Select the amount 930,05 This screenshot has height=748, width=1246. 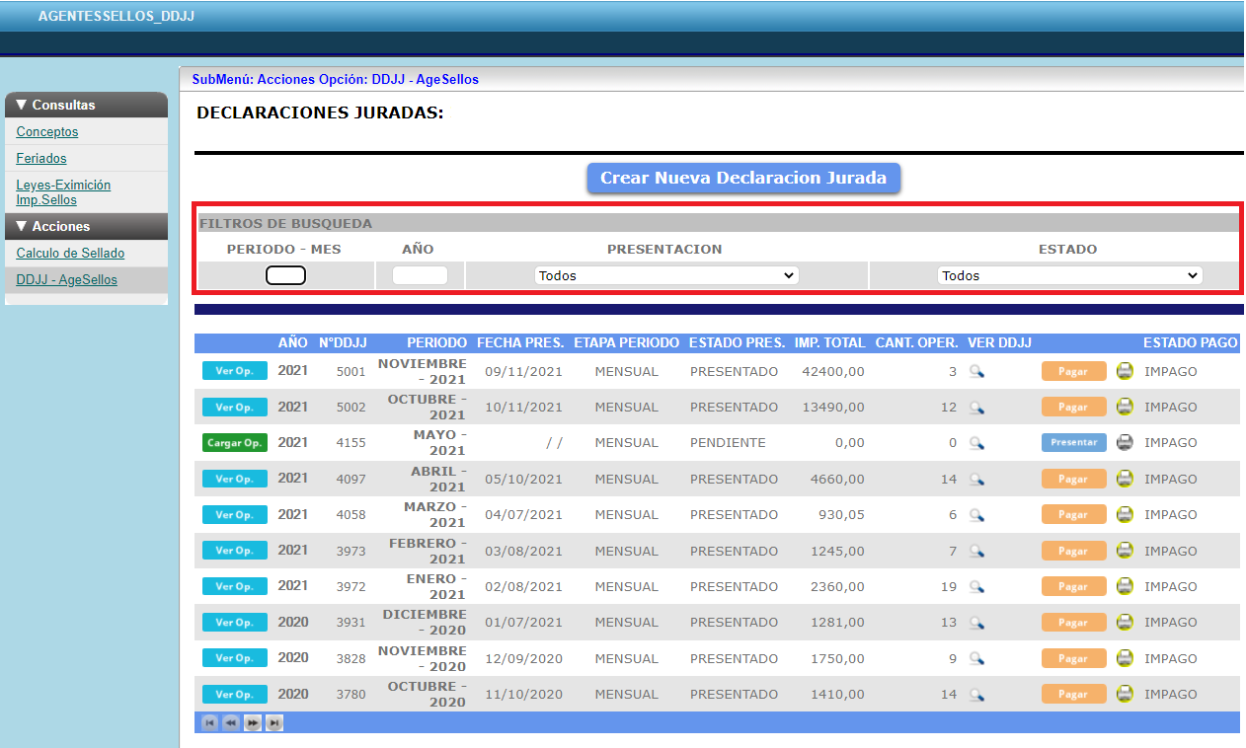(x=841, y=514)
